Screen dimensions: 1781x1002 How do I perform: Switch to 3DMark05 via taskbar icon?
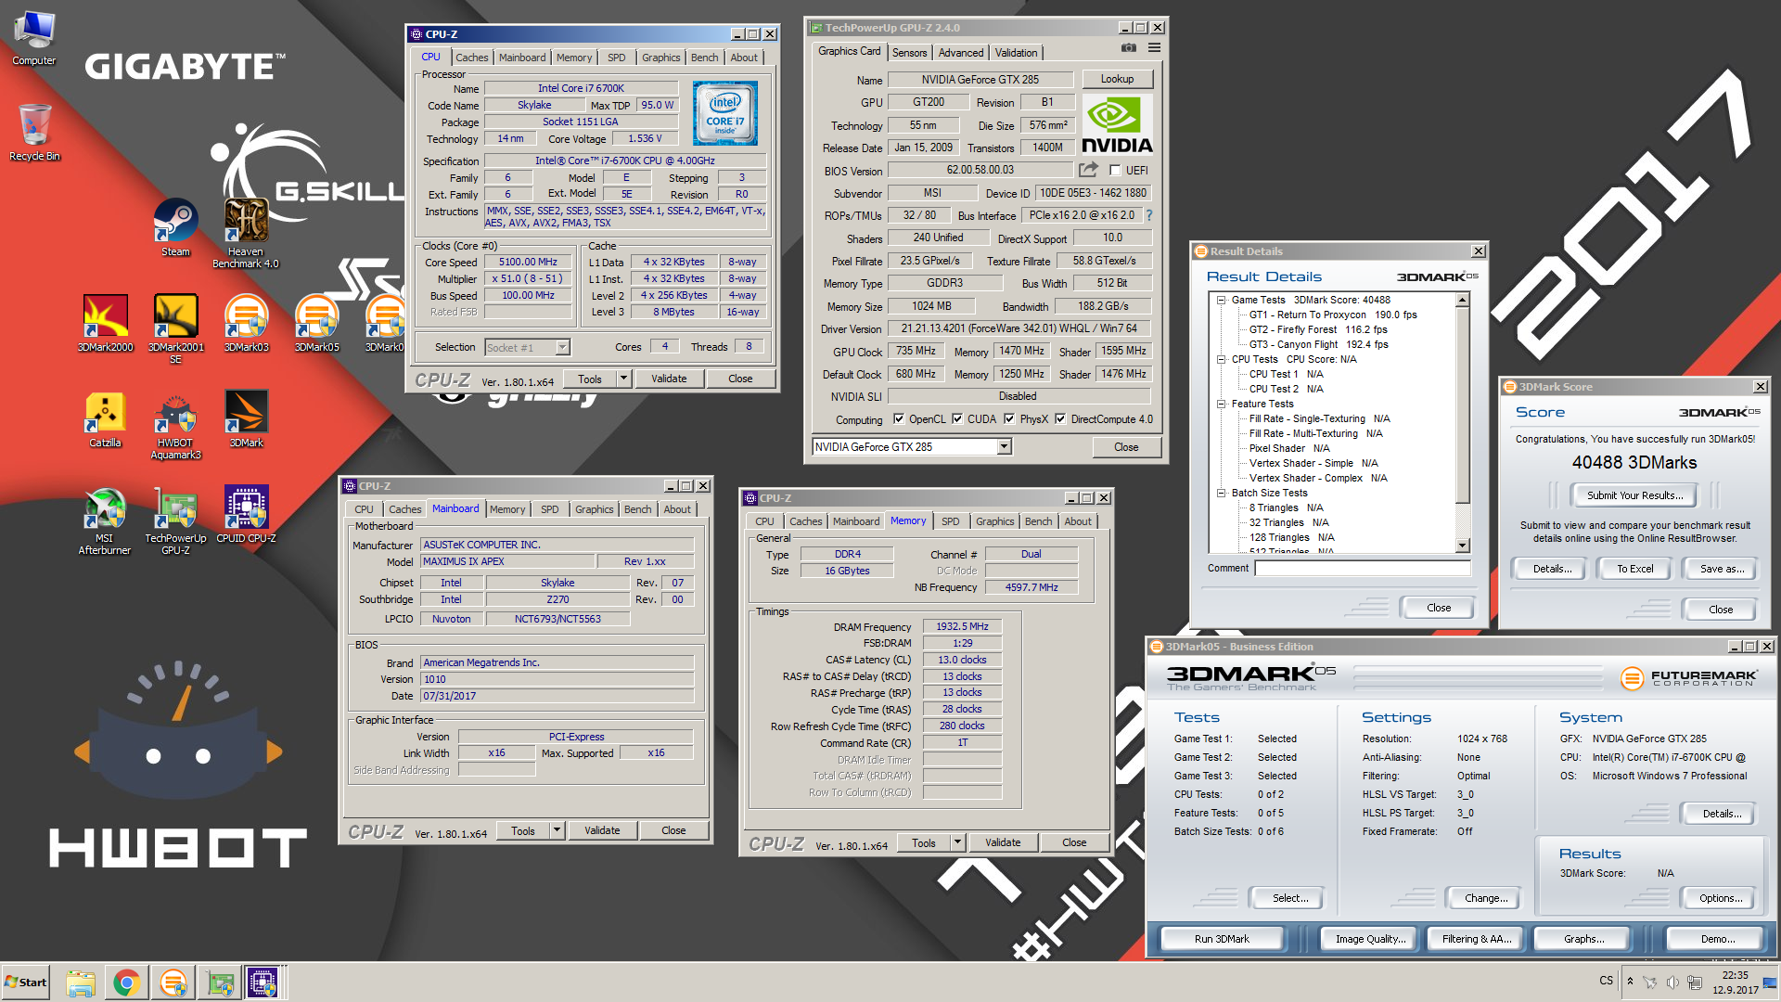tap(173, 983)
